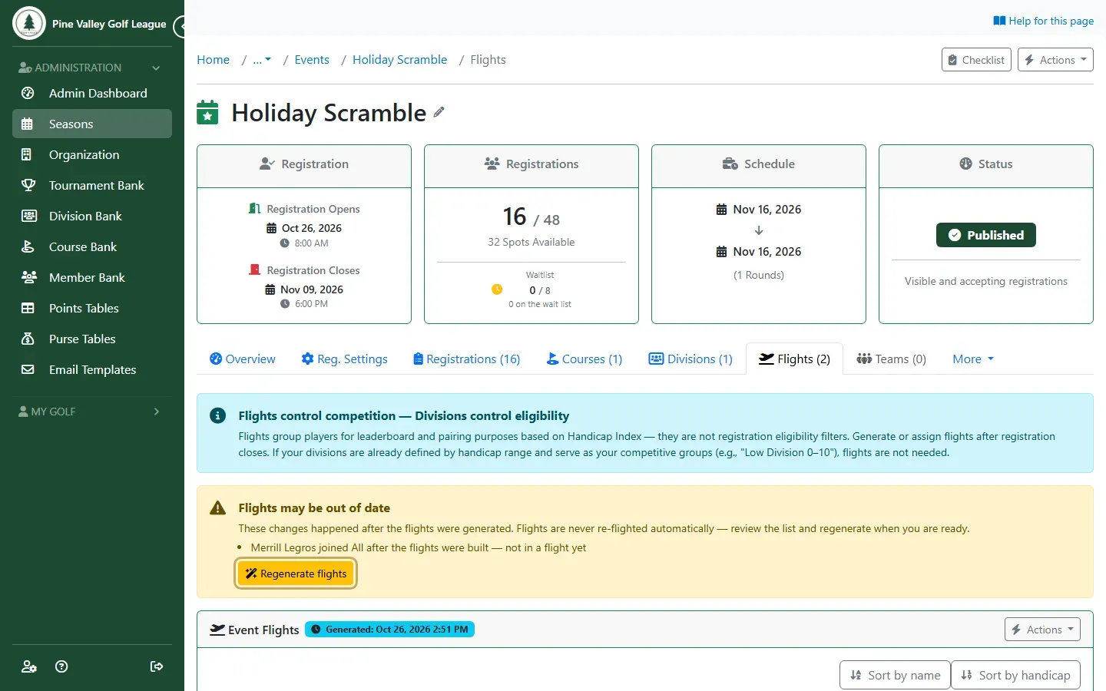1106x691 pixels.
Task: Click the pencil icon to edit event name
Action: 439,112
